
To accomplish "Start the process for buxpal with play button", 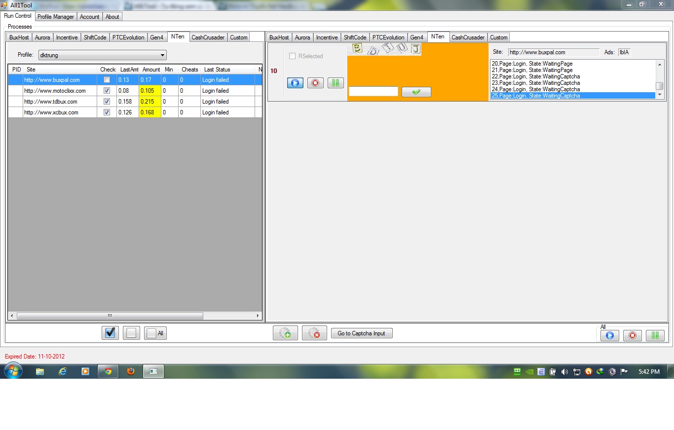I will point(295,83).
